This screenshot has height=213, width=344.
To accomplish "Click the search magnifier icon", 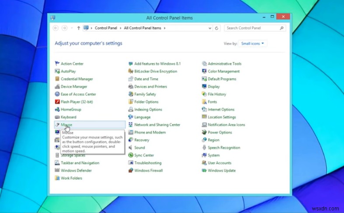I will click(x=281, y=28).
